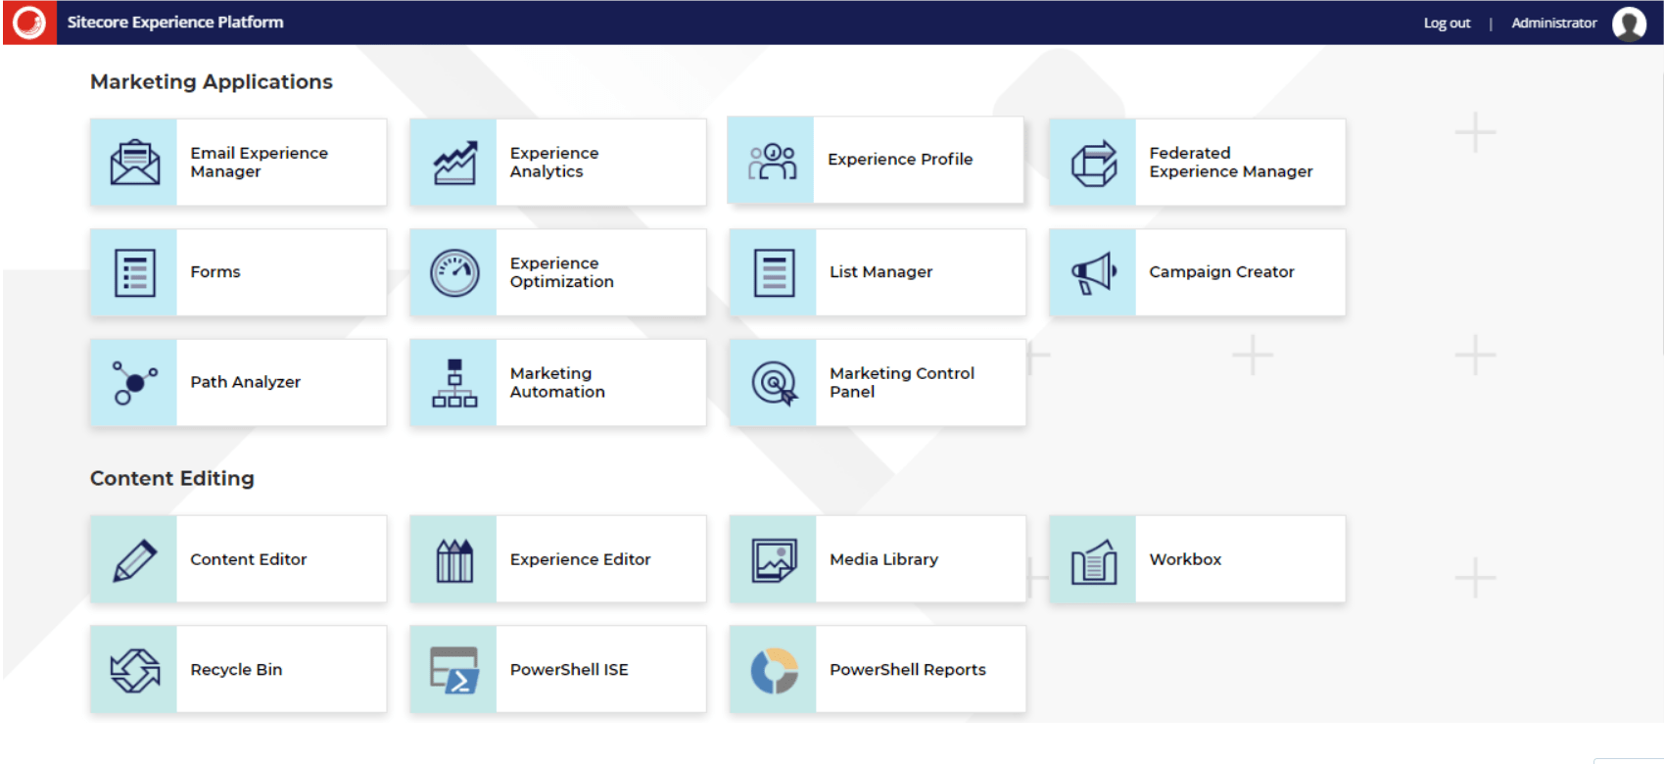The height and width of the screenshot is (764, 1664).
Task: Open Marketing Automation label
Action: tap(557, 382)
